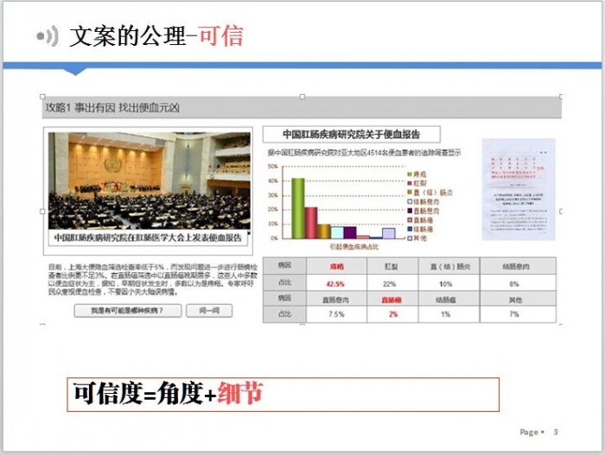605x456 pixels.
Task: Select the red bar in the chart
Action: 311,222
